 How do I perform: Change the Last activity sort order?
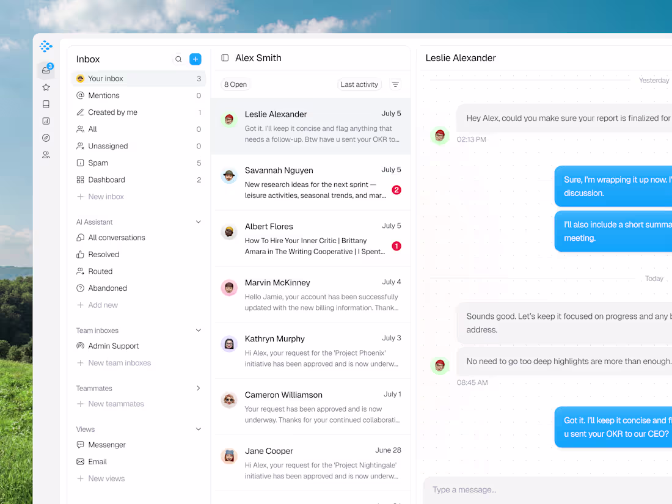359,84
